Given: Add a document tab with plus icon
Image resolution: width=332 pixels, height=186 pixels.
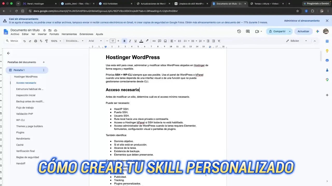Looking at the screenshot, I should pos(44,62).
